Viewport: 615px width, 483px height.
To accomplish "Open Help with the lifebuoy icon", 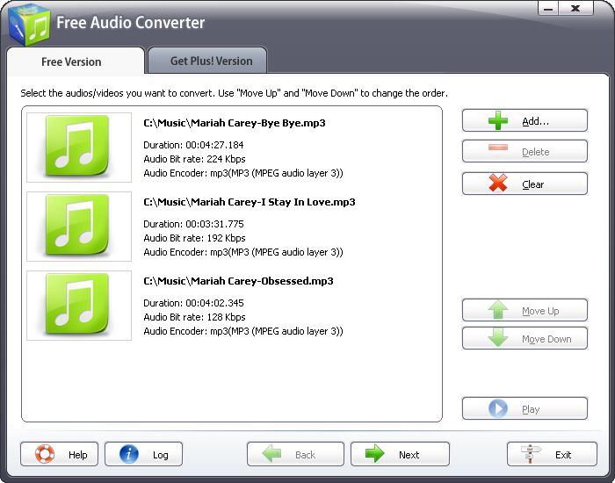I will coord(59,454).
